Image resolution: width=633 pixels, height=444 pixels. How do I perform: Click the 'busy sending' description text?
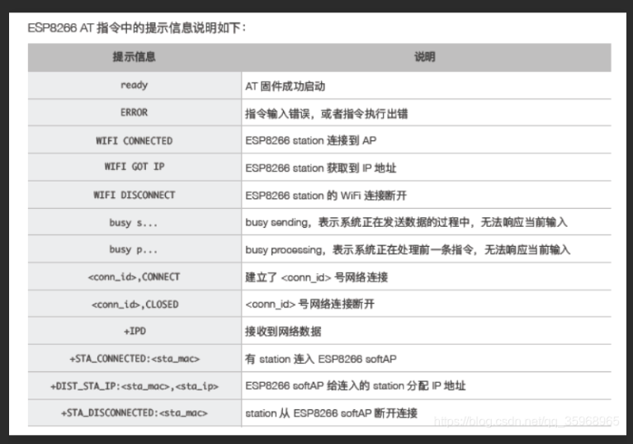[406, 222]
